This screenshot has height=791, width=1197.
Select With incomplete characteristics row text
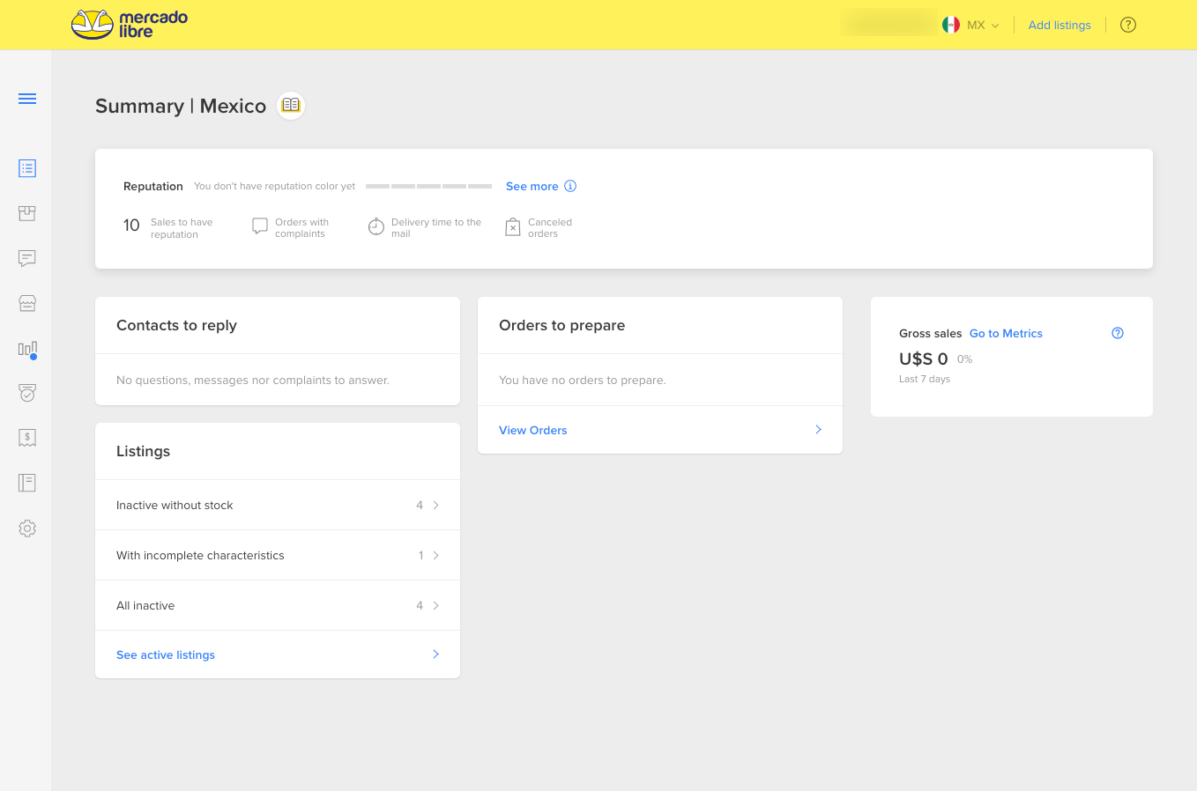tap(200, 555)
